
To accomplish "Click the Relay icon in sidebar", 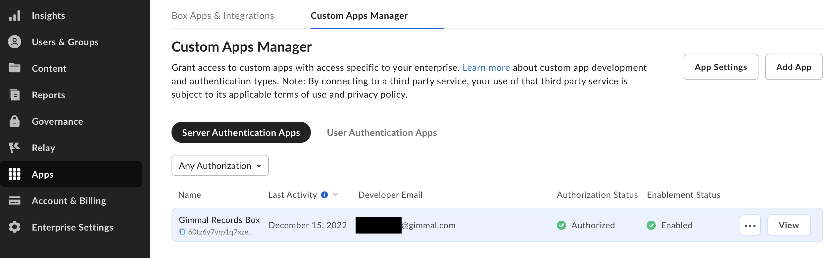I will 15,148.
